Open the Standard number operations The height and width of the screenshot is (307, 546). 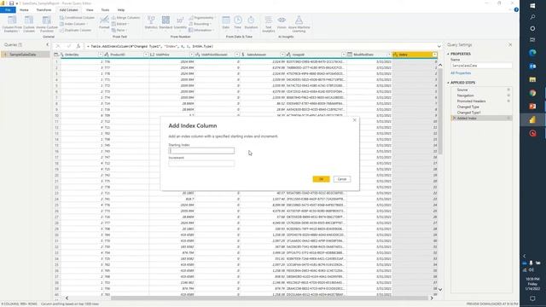(166, 22)
